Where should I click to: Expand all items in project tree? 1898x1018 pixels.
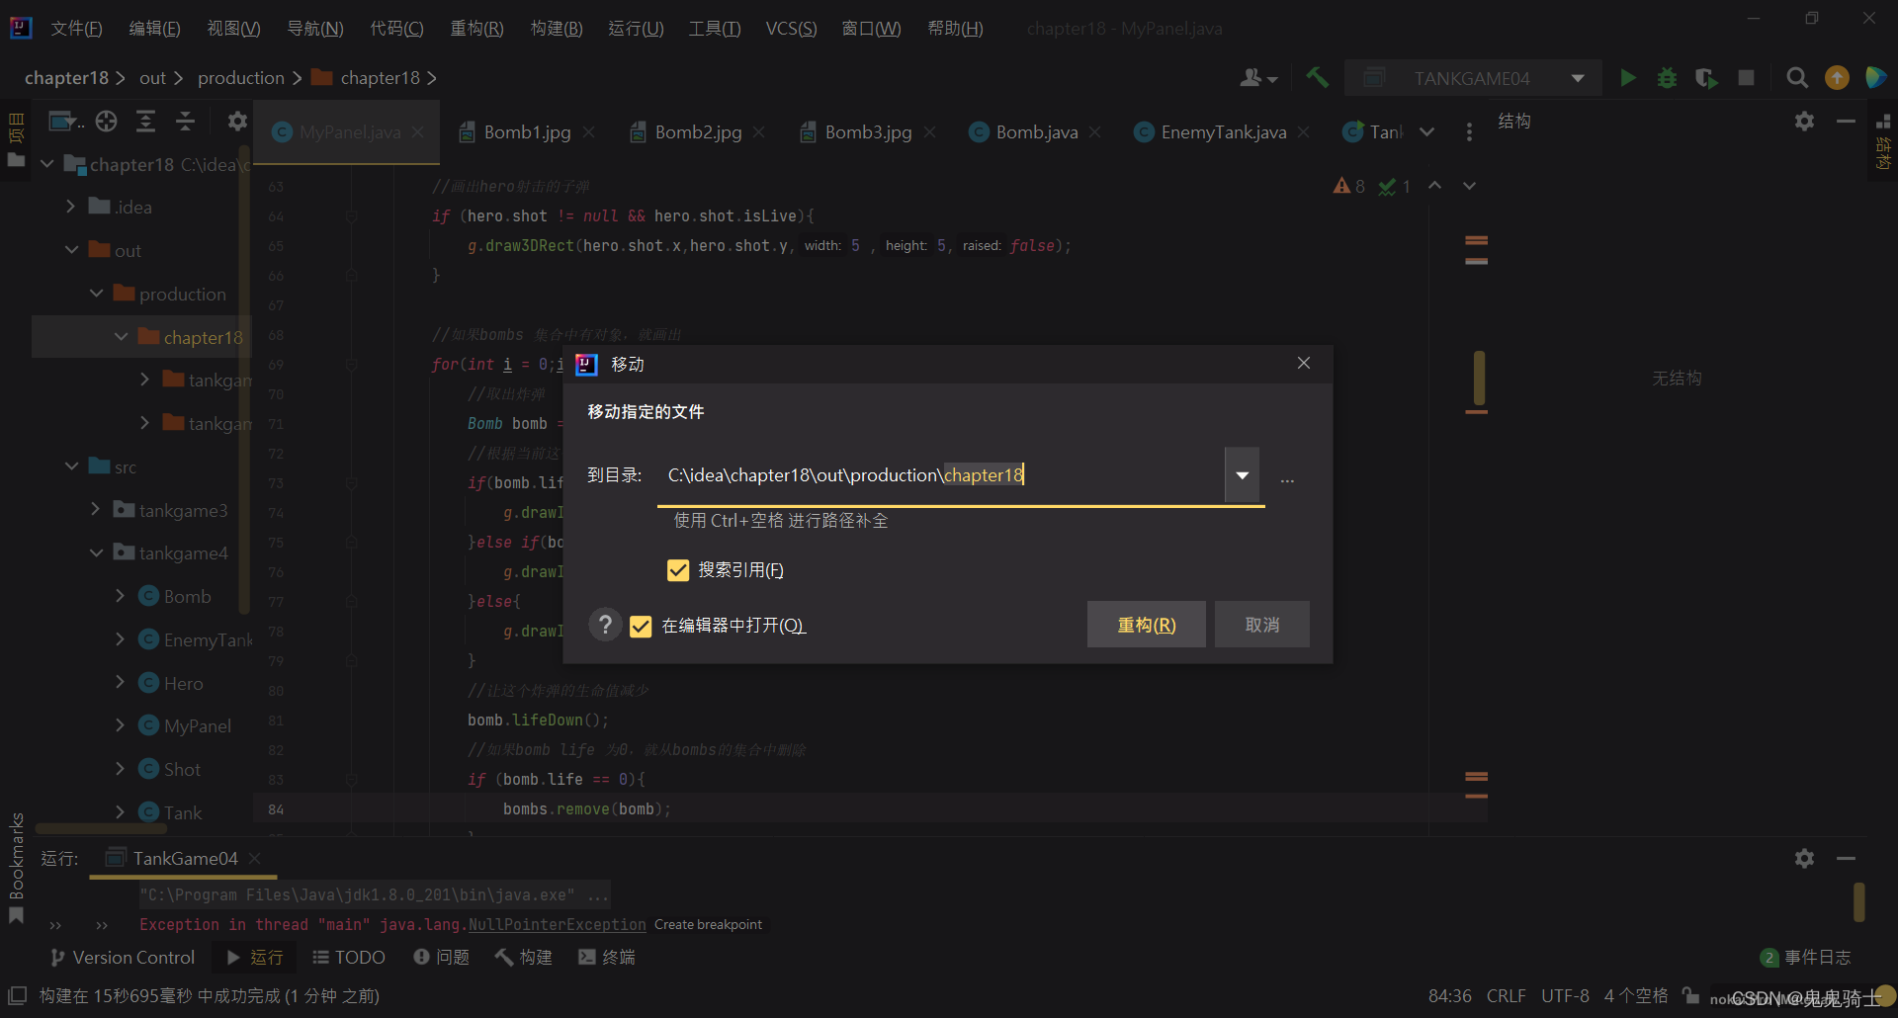[145, 122]
